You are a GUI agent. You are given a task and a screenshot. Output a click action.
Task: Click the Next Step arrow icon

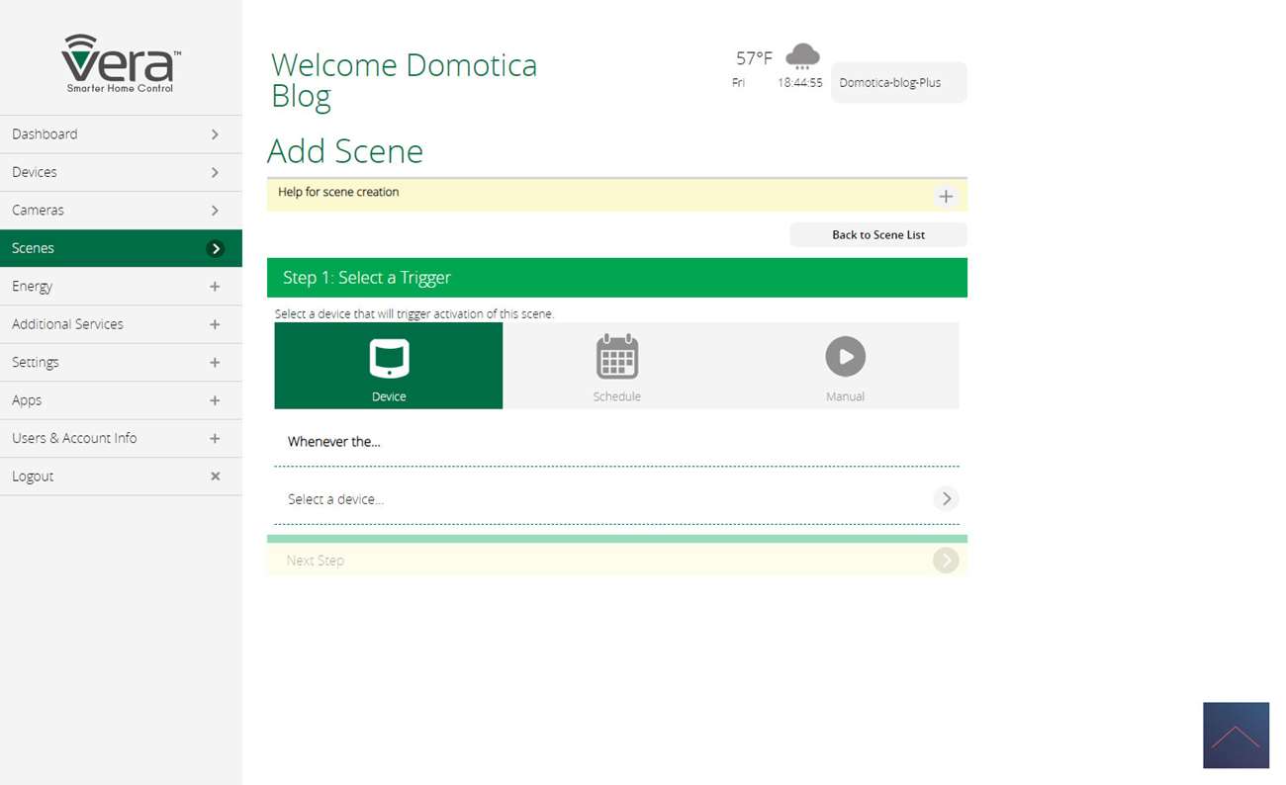(x=946, y=561)
